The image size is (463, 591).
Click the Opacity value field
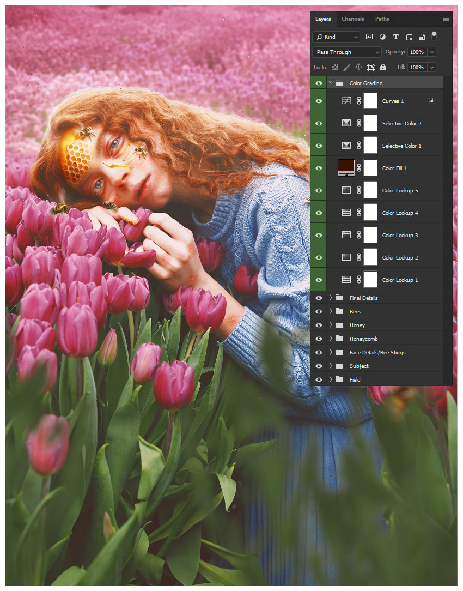tap(417, 52)
